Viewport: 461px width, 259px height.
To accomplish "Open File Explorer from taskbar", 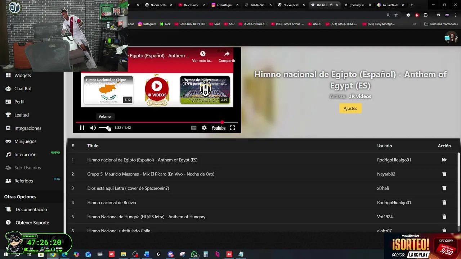I will point(123,254).
